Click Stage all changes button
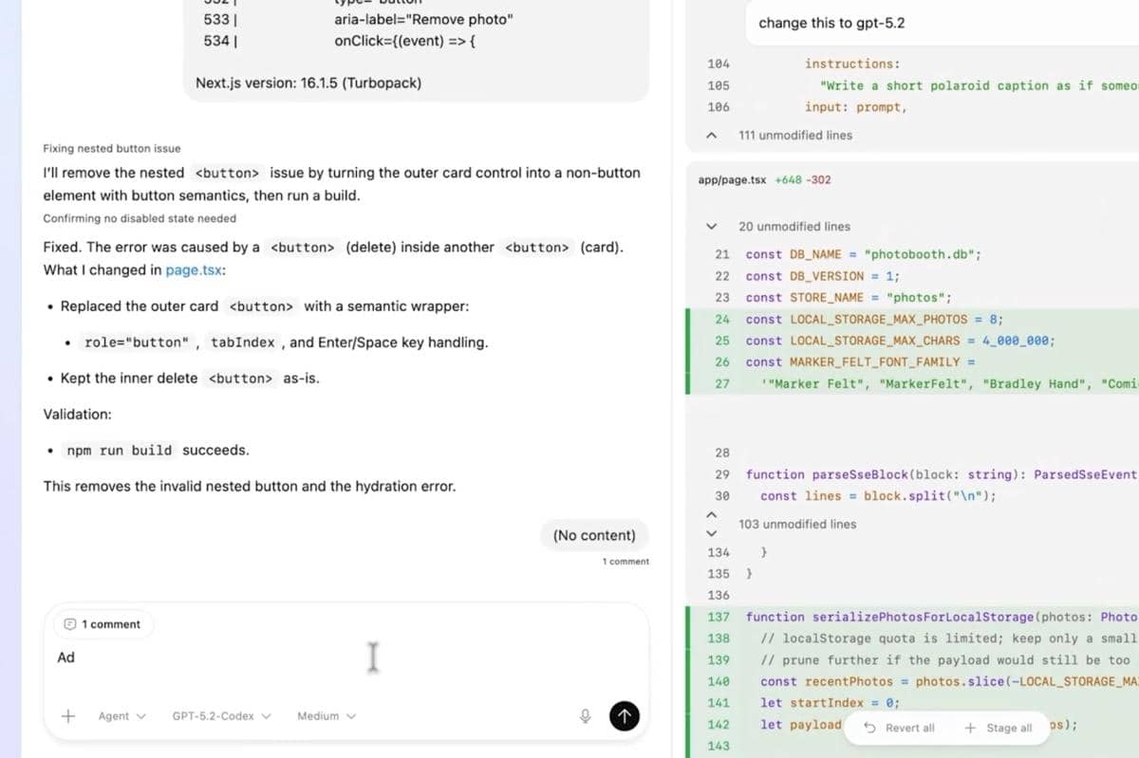Viewport: 1139px width, 758px height. tap(998, 728)
